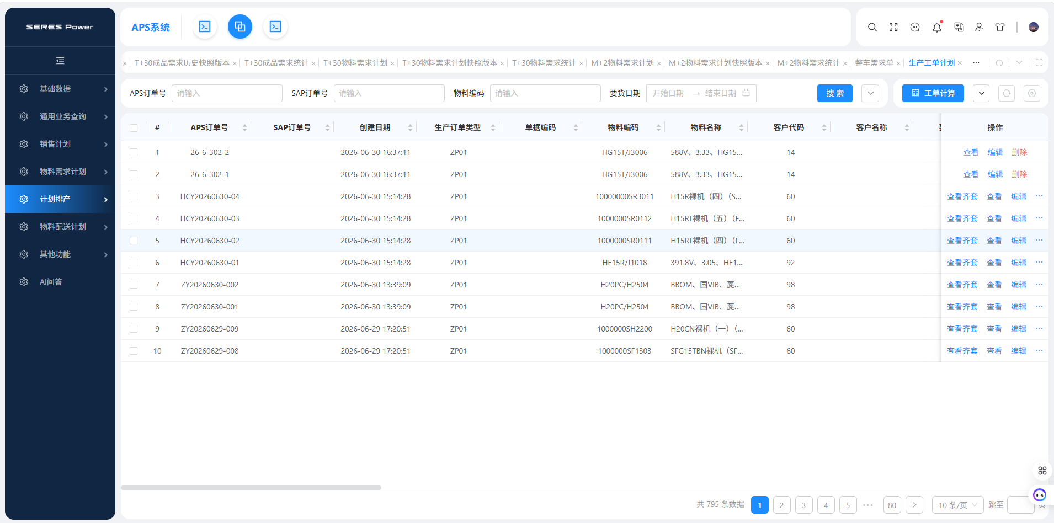Viewport: 1054px width, 523px height.
Task: Expand the 通用业务查询 sidebar menu
Action: pos(60,116)
